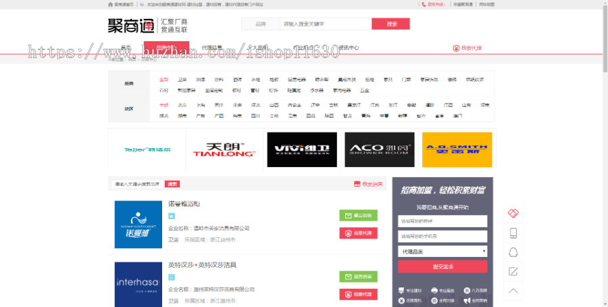Viewport: 608px width, 307px height.
Task: Open the ACO shower room brand banner
Action: click(x=380, y=149)
